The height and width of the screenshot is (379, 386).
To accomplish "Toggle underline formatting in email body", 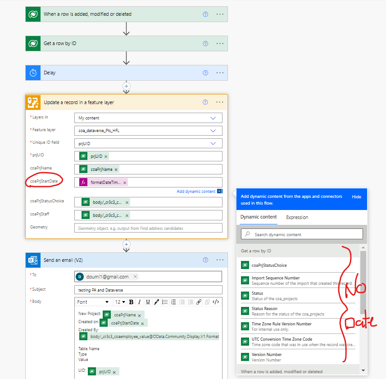I will [x=148, y=301].
